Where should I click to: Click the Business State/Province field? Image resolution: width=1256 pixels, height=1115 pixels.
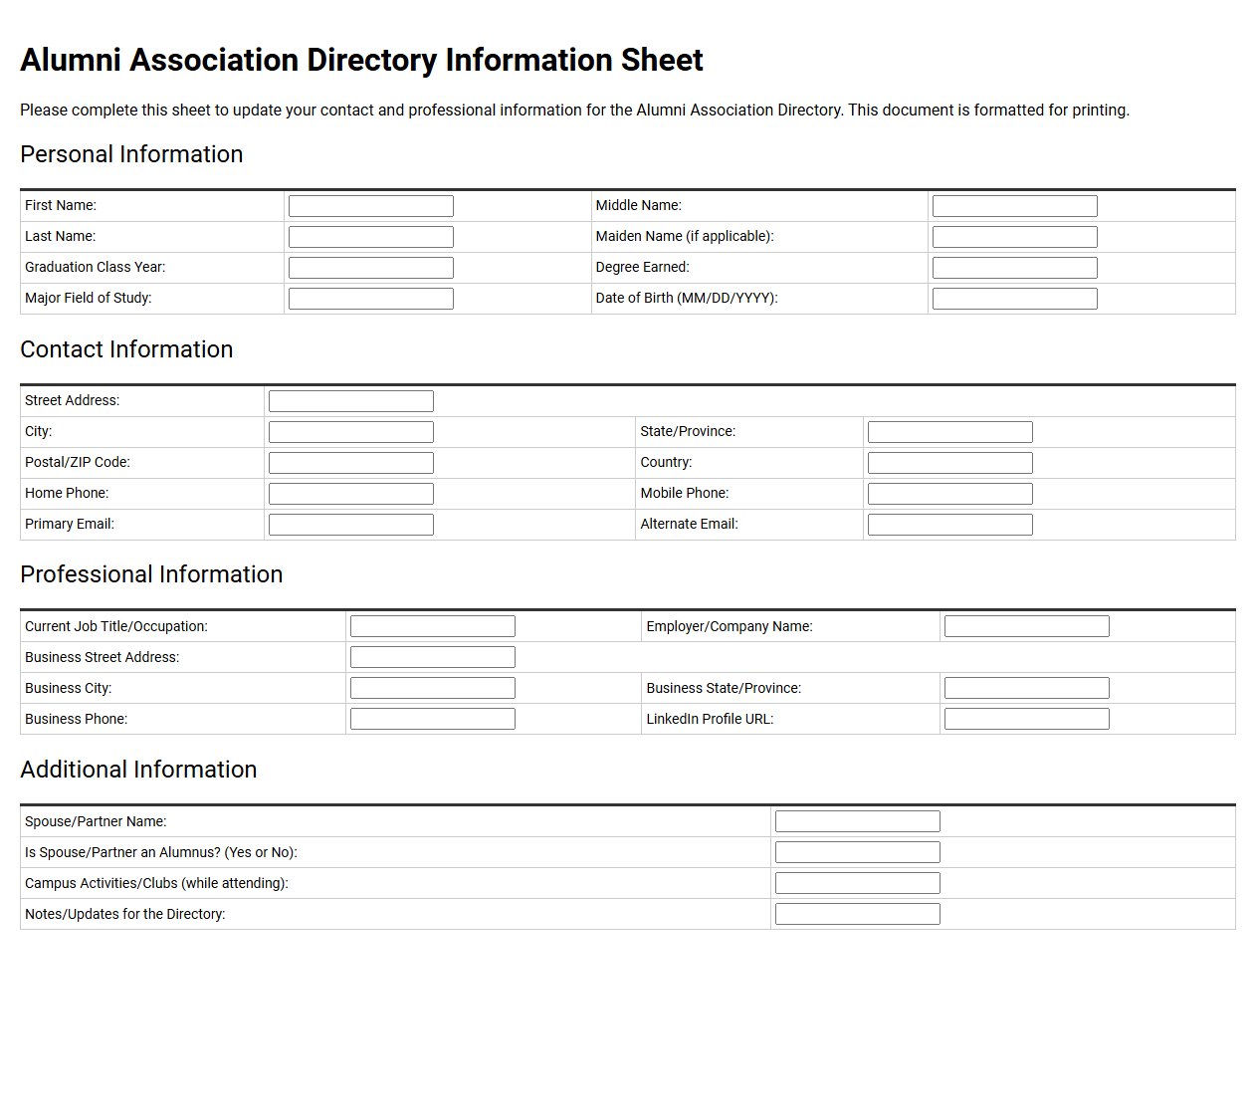pyautogui.click(x=1027, y=688)
